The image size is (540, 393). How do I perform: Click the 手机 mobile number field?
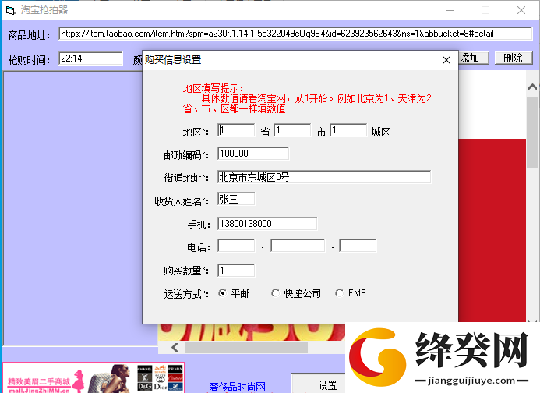pyautogui.click(x=267, y=223)
